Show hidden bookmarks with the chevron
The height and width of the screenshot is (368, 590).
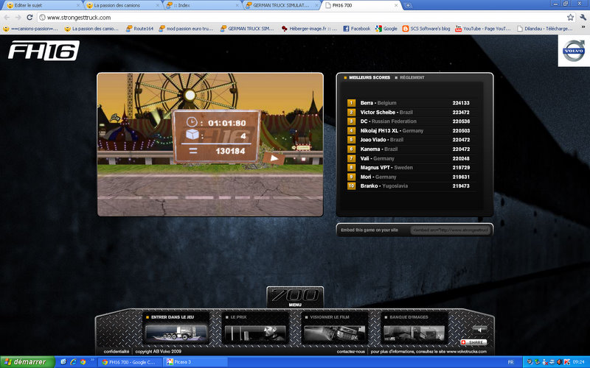pyautogui.click(x=584, y=27)
